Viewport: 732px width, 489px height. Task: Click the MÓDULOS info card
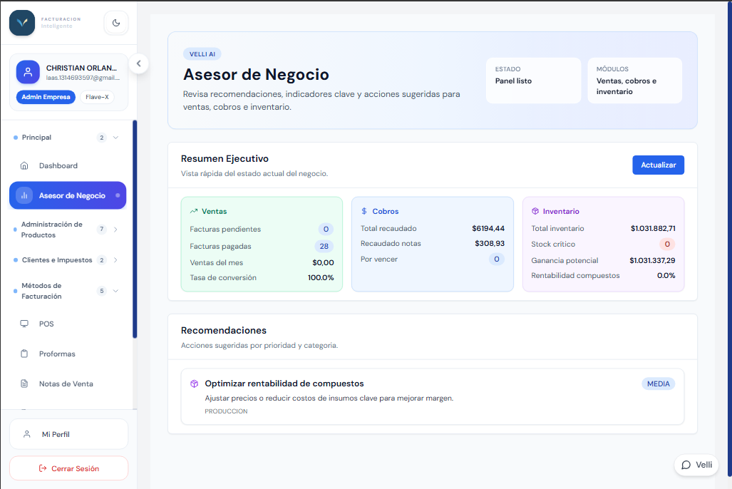[x=634, y=81]
